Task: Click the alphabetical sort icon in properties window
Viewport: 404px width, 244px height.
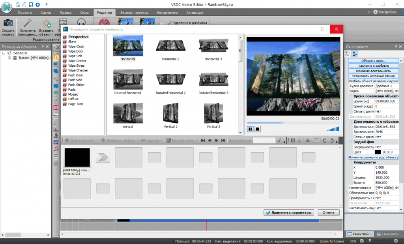Action: click(355, 53)
